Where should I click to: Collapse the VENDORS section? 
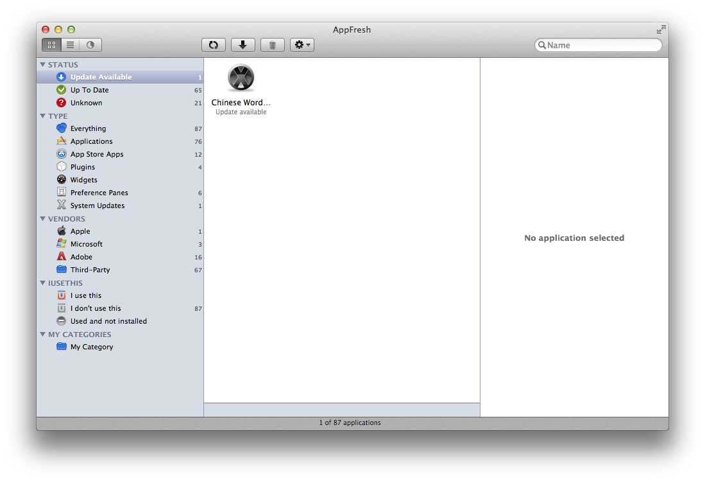click(43, 219)
